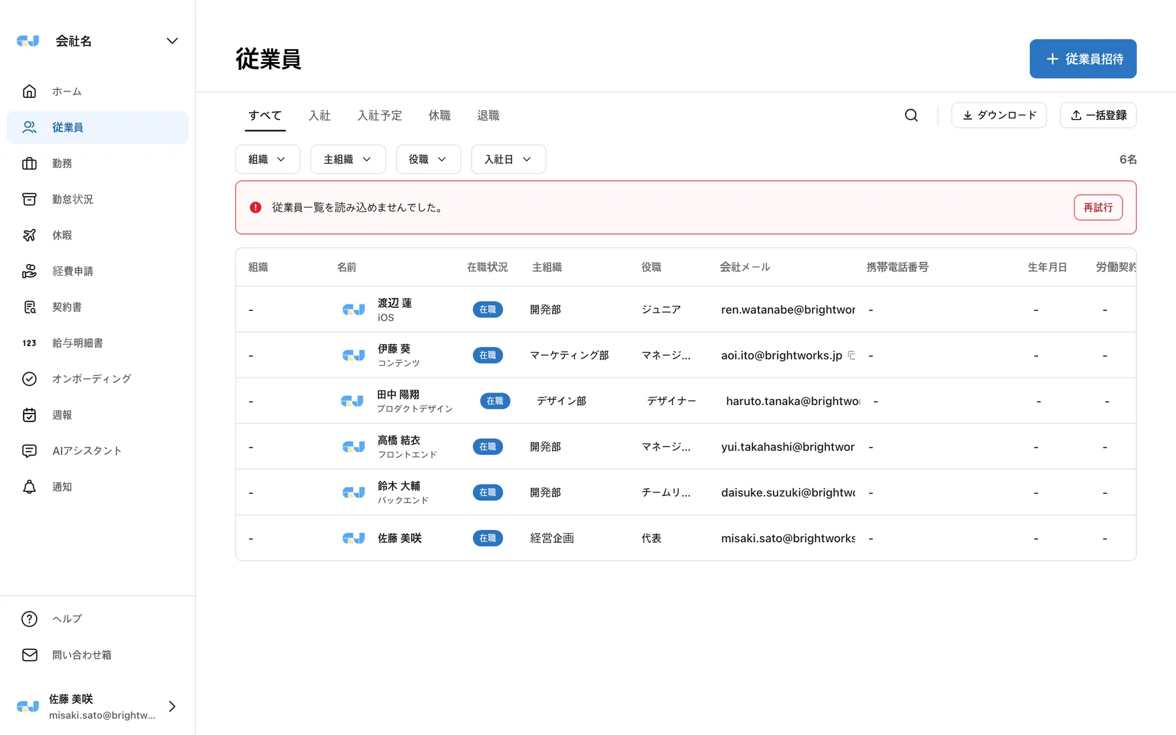This screenshot has height=735, width=1176.
Task: Click 田中 陽翔 avatar thumbnail
Action: pos(352,401)
